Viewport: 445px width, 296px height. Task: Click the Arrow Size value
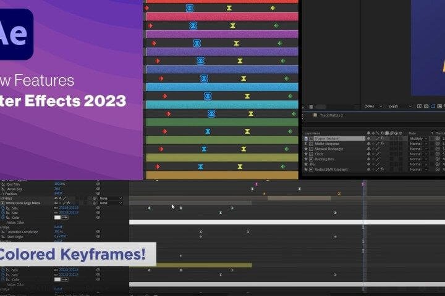pyautogui.click(x=57, y=189)
